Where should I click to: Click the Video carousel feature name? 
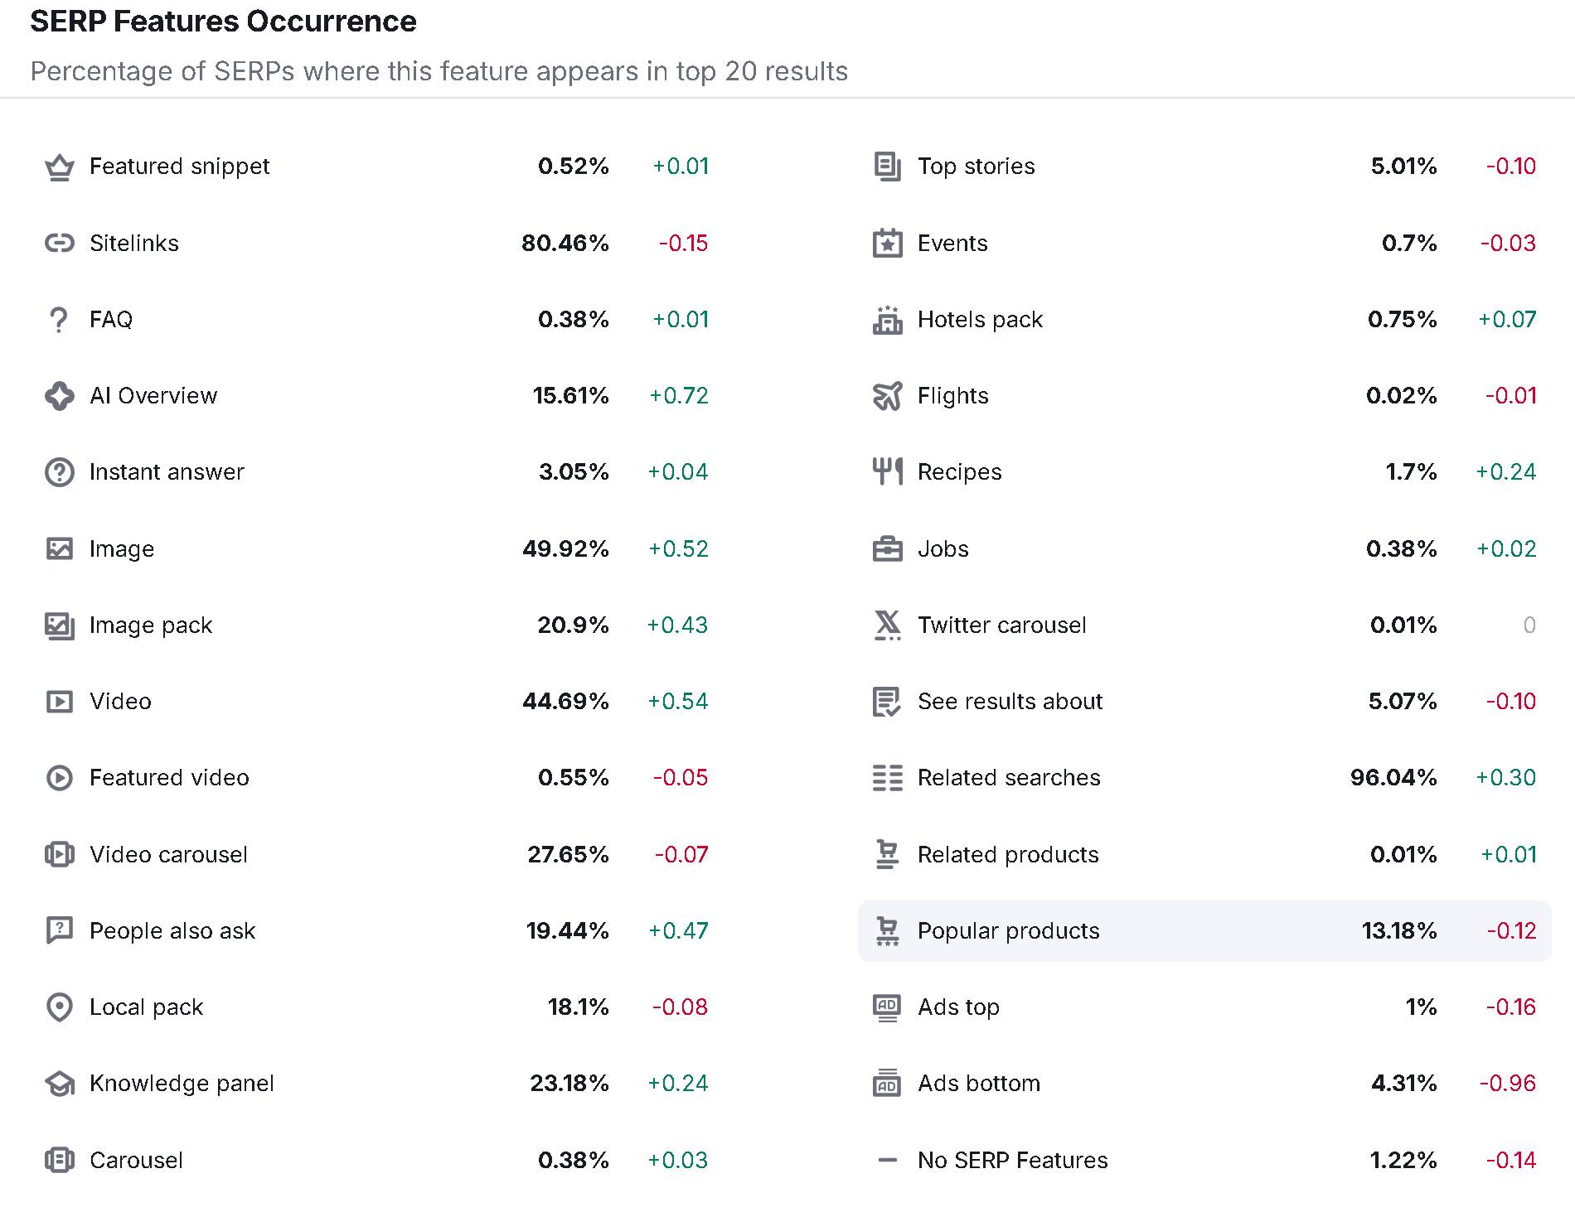[168, 855]
